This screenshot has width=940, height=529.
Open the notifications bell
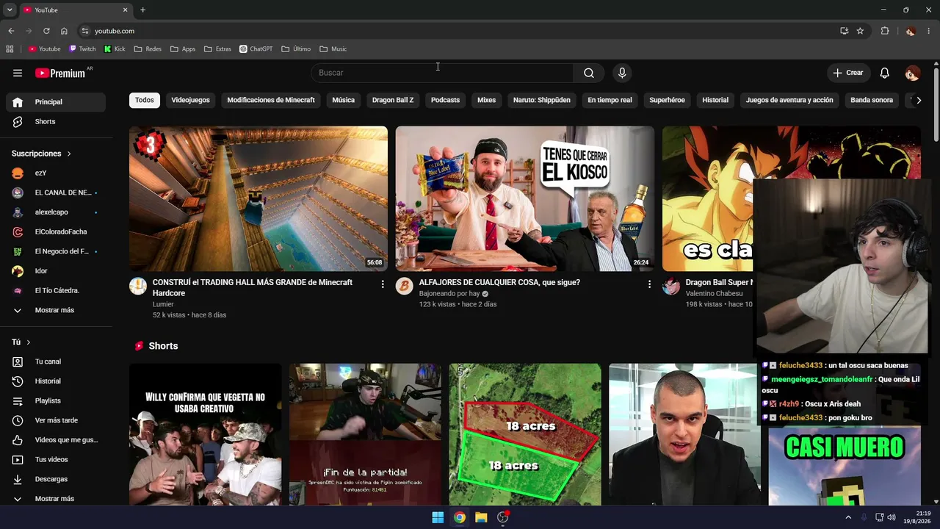pos(885,73)
